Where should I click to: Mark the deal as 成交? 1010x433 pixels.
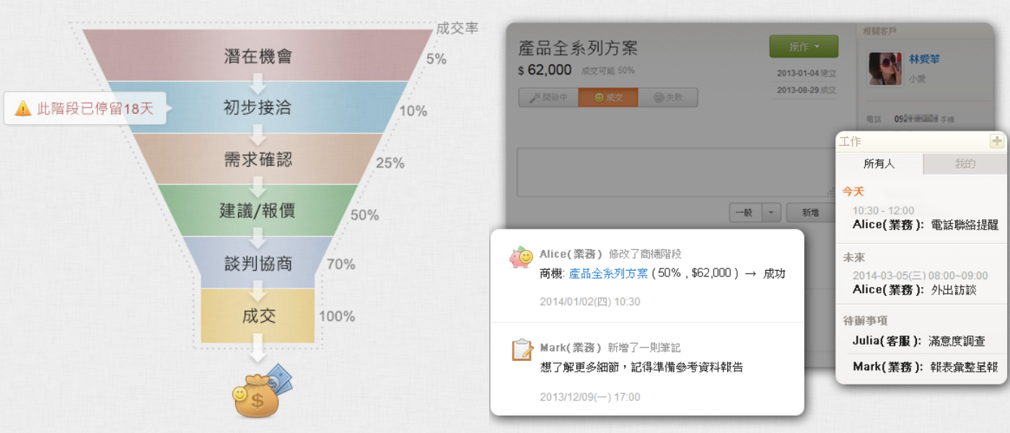coord(608,97)
